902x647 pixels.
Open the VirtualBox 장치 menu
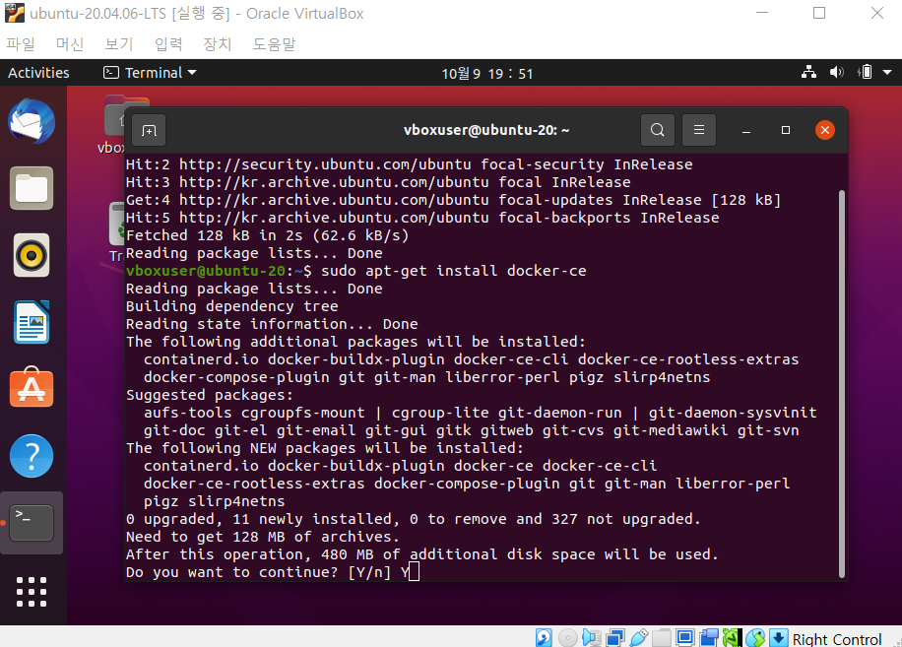click(218, 44)
